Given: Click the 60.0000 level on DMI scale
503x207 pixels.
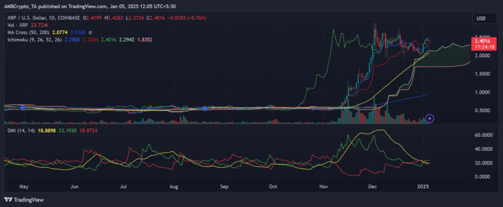Looking at the screenshot, I should coord(482,134).
